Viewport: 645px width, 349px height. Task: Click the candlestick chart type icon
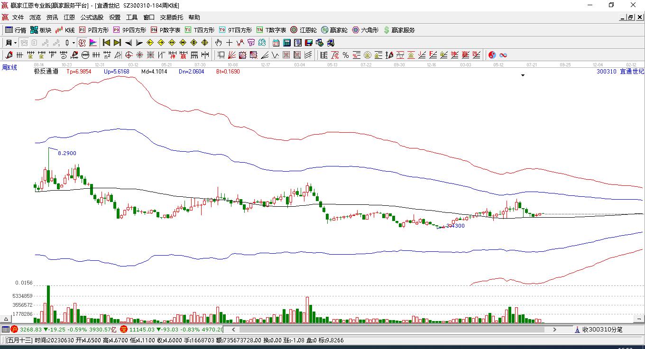[x=67, y=43]
